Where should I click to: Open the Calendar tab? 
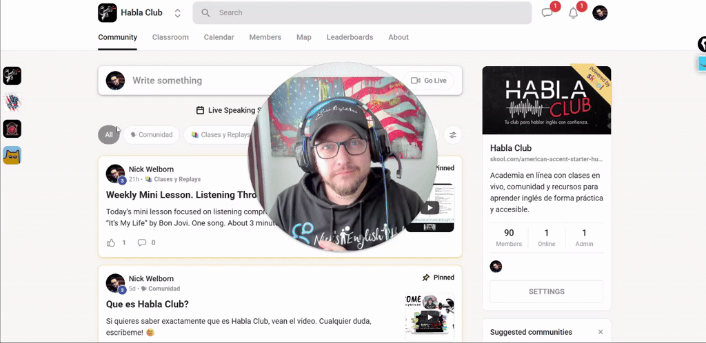pos(219,37)
